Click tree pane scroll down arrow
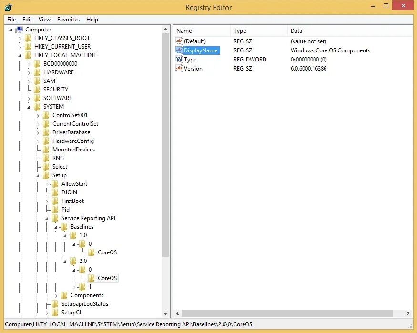 pyautogui.click(x=166, y=313)
